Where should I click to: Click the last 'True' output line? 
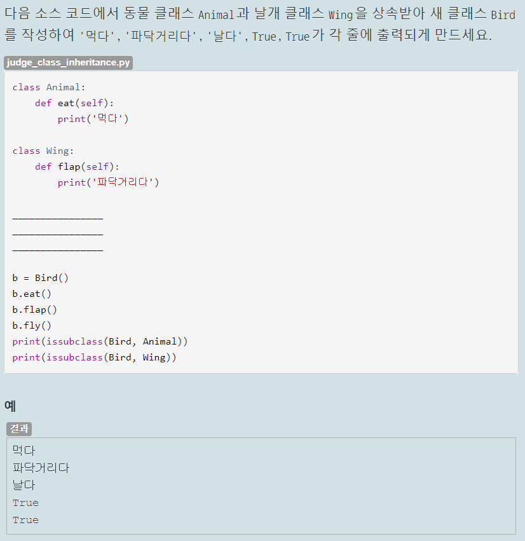click(25, 520)
